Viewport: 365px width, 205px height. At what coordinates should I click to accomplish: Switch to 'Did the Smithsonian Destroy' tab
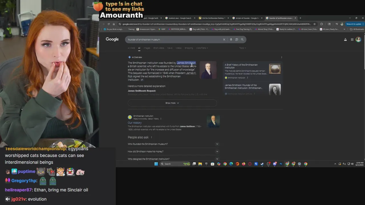[213, 18]
